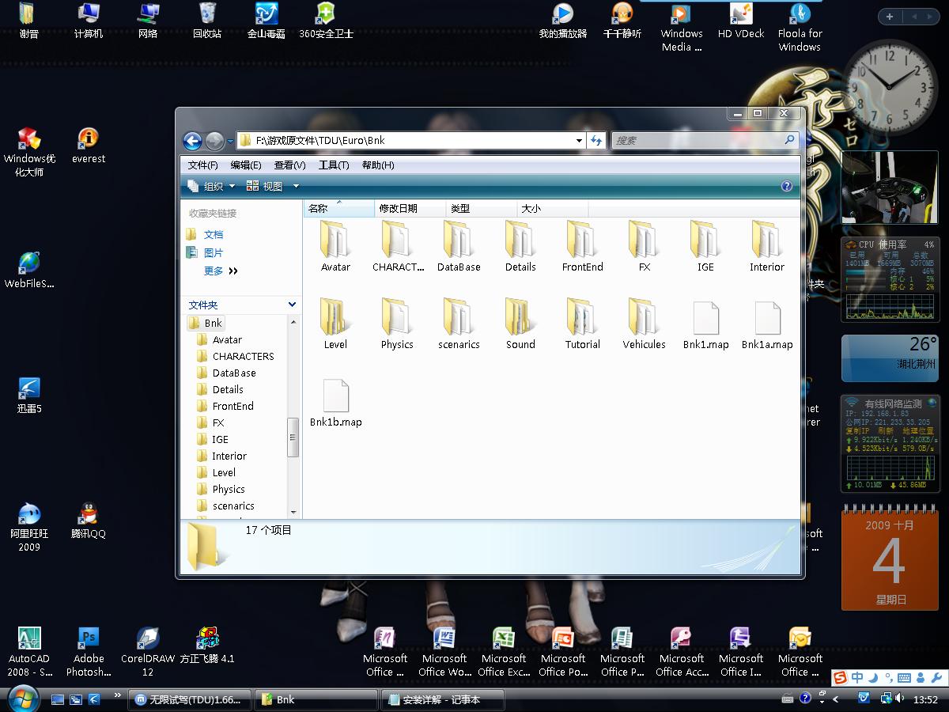Open the 视图 options dropdown arrow
949x712 pixels.
point(296,186)
